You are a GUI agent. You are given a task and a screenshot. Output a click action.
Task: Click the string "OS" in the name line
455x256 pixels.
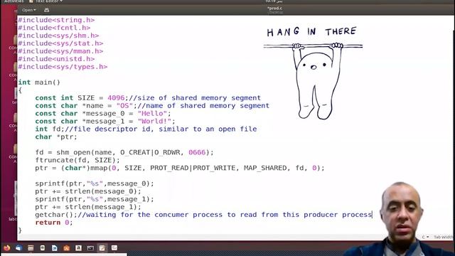pos(125,106)
